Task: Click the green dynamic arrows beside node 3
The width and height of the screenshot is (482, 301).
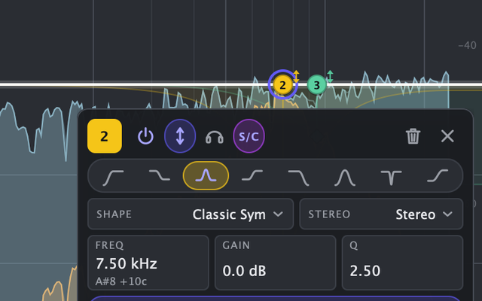Action: (x=330, y=77)
